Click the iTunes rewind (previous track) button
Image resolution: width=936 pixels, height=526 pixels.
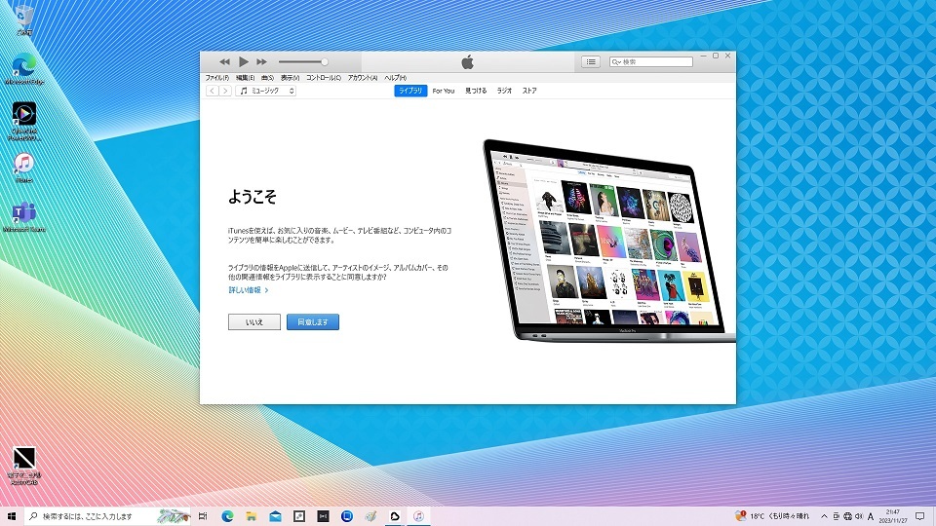point(224,61)
